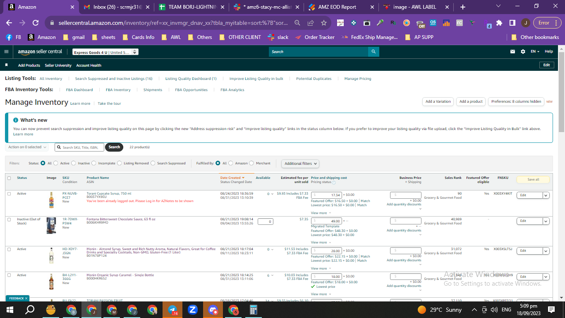Open Telegram from the taskbar
This screenshot has height=318, width=565.
(172, 310)
